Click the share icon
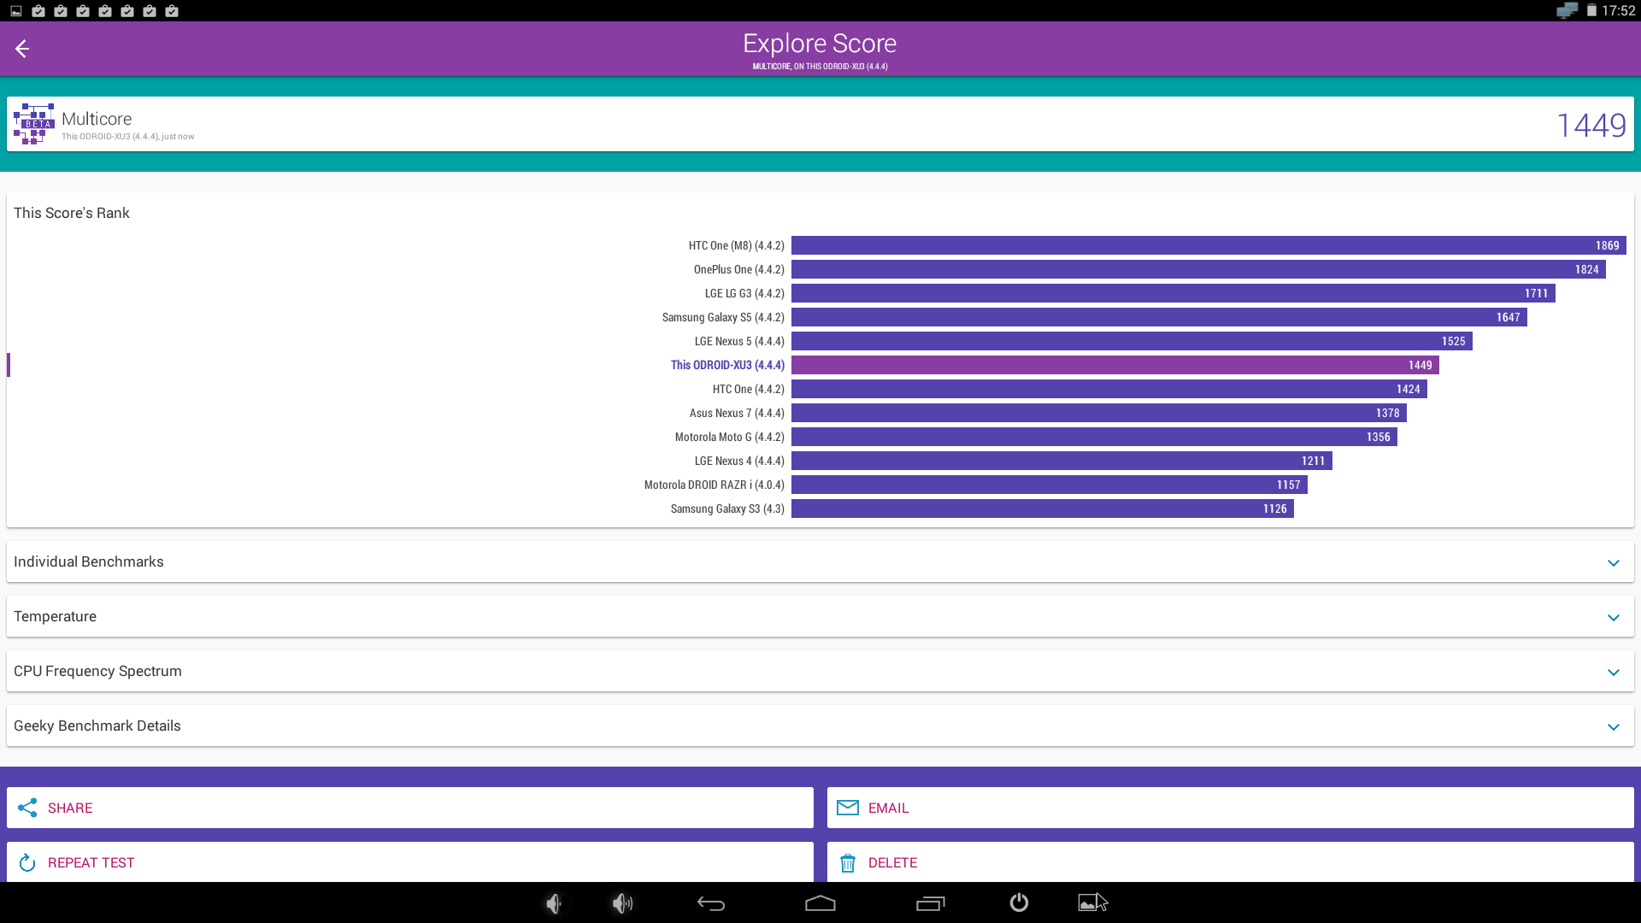This screenshot has height=923, width=1641. coord(27,808)
